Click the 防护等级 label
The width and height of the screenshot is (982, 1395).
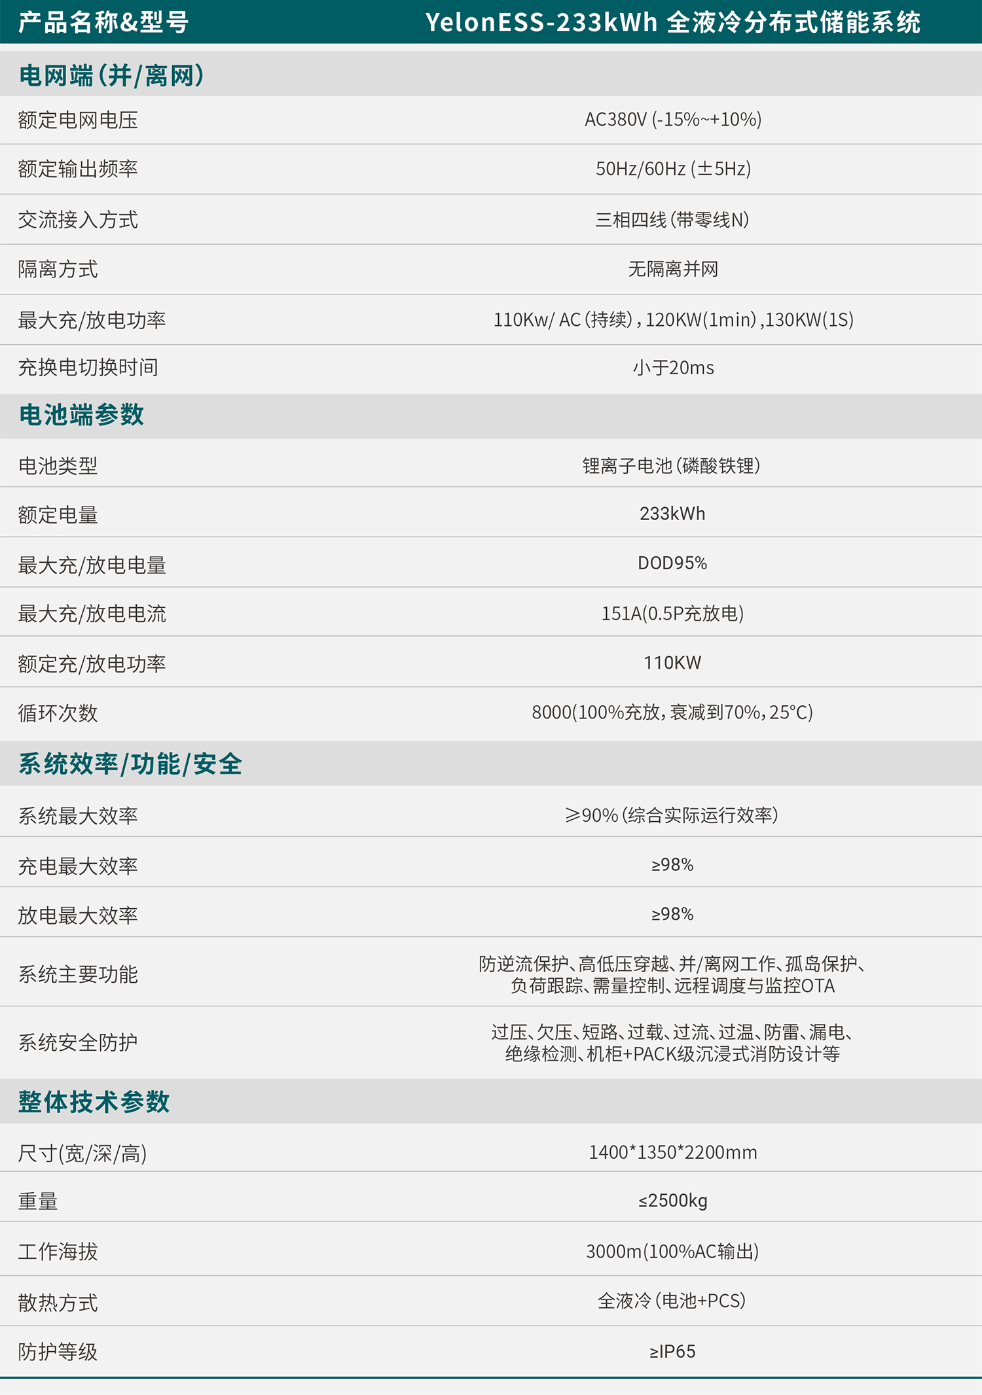(58, 1352)
